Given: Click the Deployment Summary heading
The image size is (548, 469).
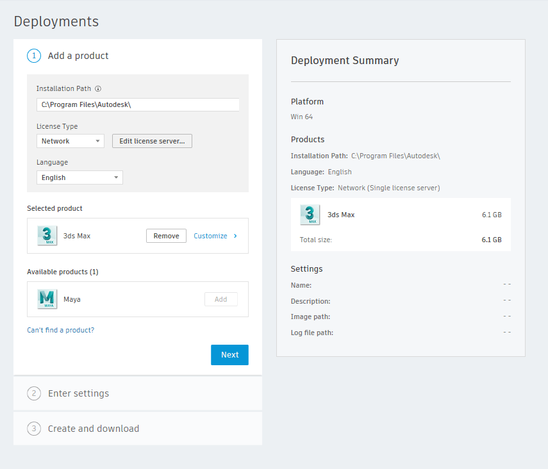Looking at the screenshot, I should coord(345,61).
